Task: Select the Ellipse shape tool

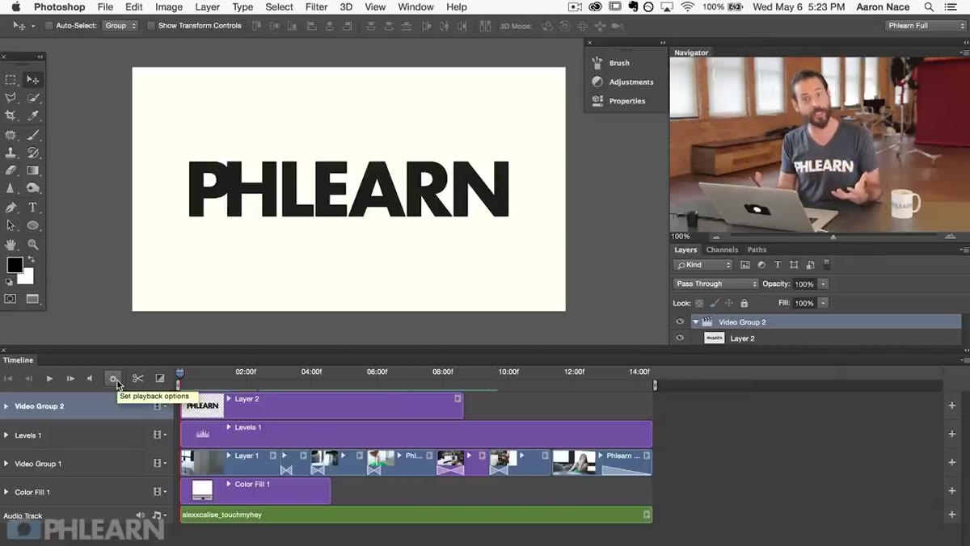Action: pos(33,225)
